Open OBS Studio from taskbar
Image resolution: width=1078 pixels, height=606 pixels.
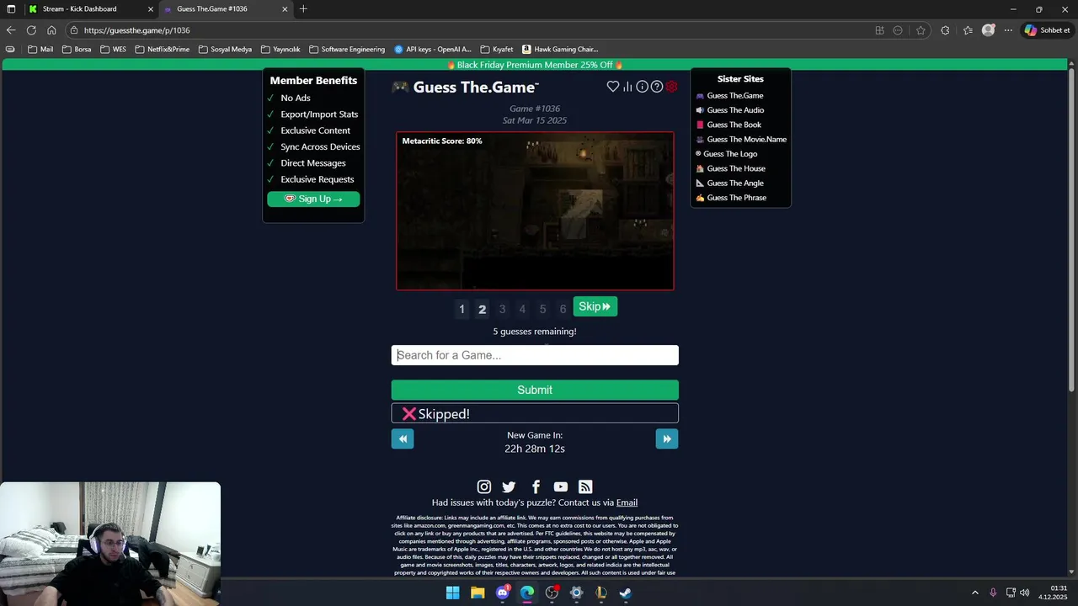(552, 593)
